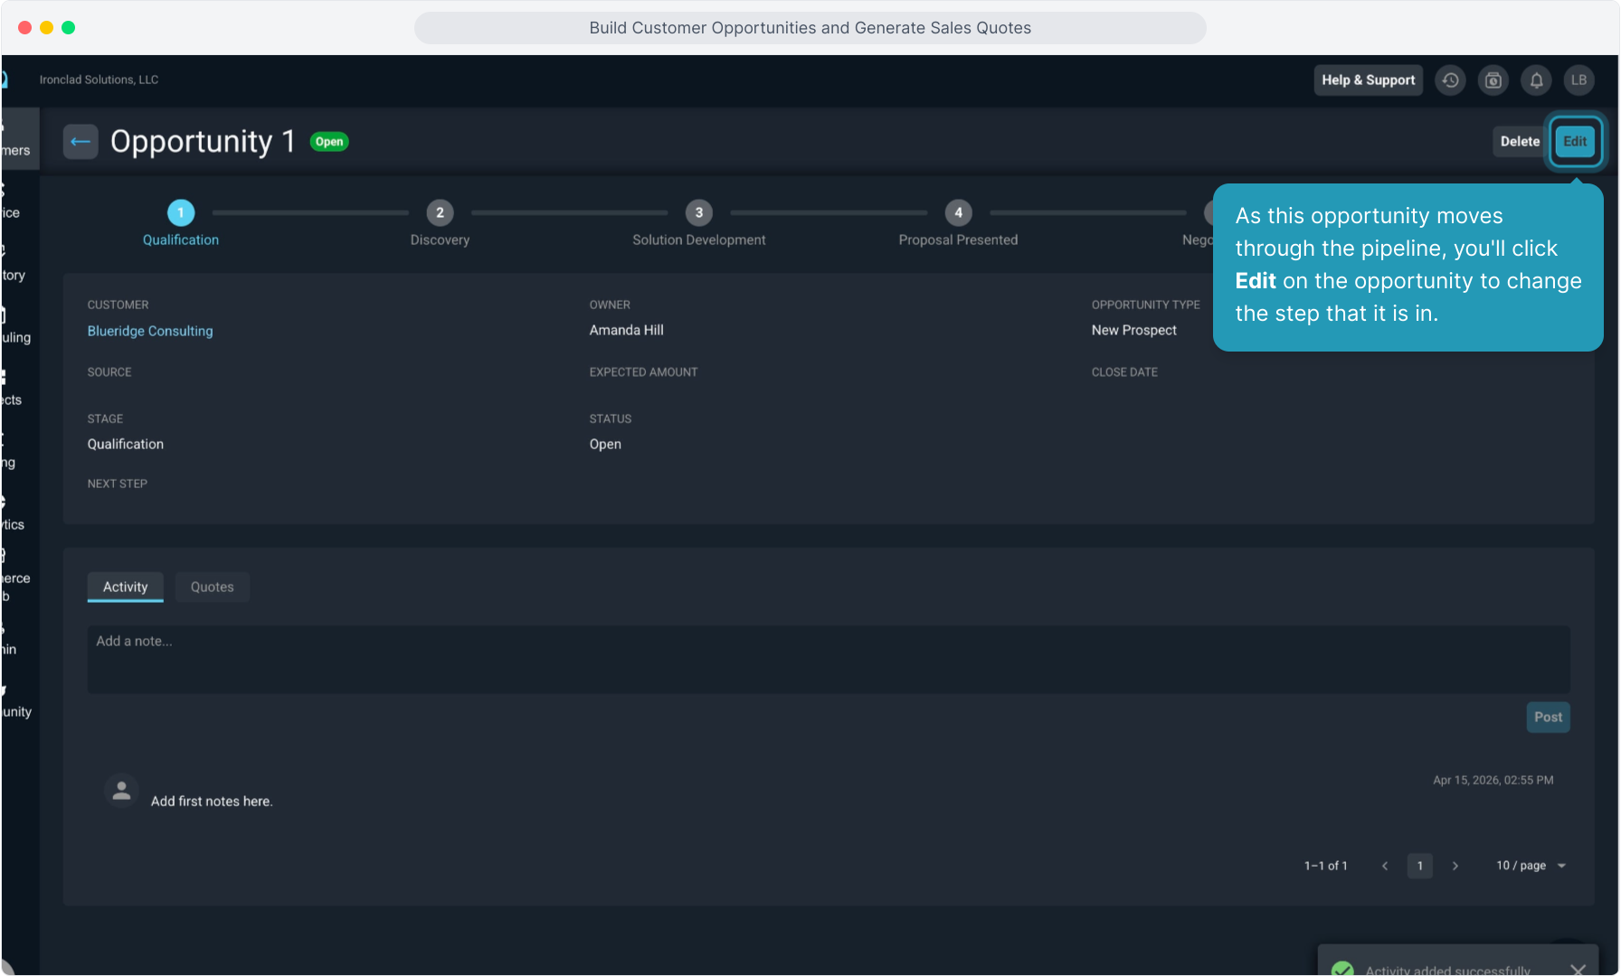
Task: Dismiss the Activity added successfully toast
Action: [1578, 969]
